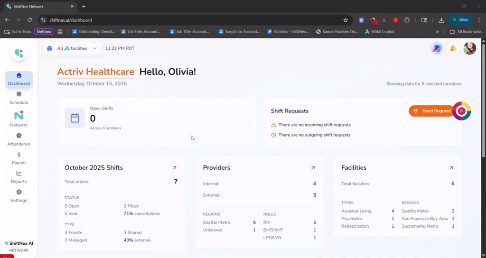Click the '5 Void' status
Viewport: 486px width, 258px height.
tap(71, 214)
